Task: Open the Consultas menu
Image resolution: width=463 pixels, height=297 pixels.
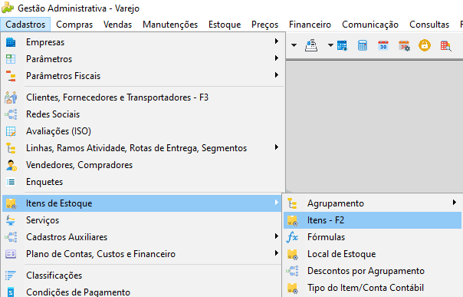Action: tap(429, 25)
